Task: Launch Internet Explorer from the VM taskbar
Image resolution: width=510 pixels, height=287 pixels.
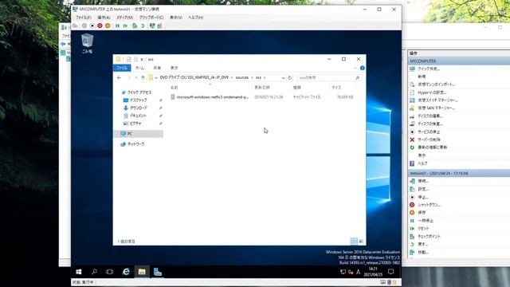Action: [126, 272]
